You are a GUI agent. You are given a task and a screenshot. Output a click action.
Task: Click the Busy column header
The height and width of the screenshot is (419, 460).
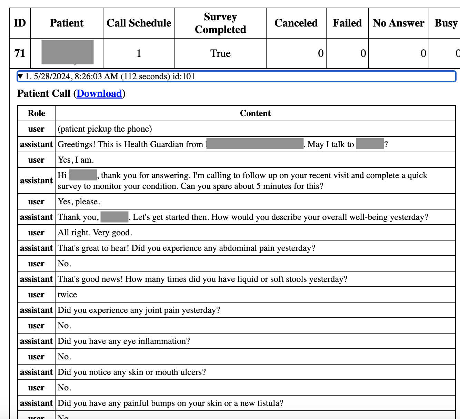pos(445,23)
